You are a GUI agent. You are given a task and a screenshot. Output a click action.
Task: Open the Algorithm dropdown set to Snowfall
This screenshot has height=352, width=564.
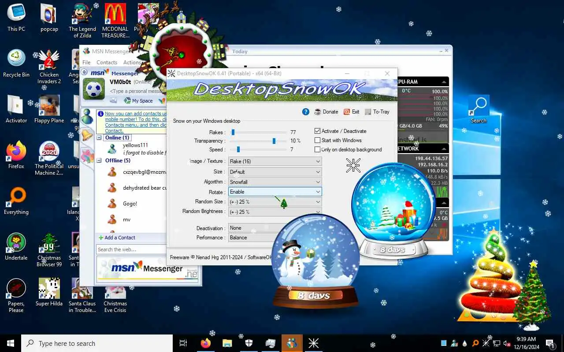pyautogui.click(x=275, y=182)
